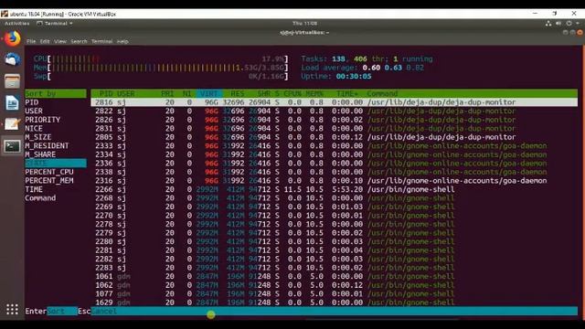The width and height of the screenshot is (585, 329).
Task: Open LibreOffice Writer from the dock
Action: [x=12, y=102]
